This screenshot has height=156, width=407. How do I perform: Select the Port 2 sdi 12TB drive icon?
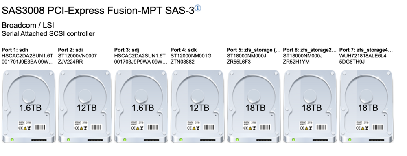pyautogui.click(x=85, y=106)
